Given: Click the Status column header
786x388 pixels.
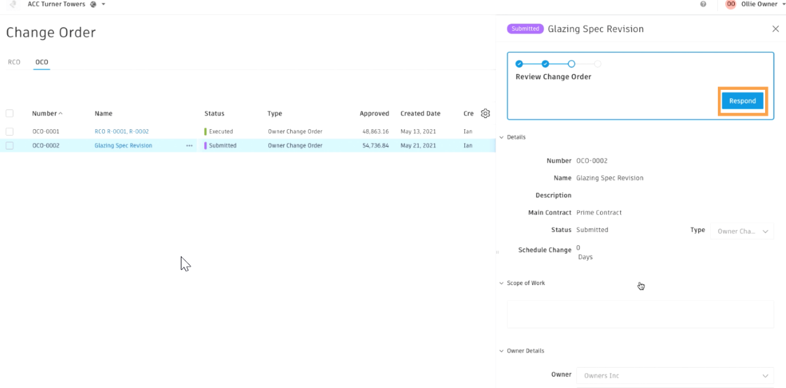Looking at the screenshot, I should tap(214, 113).
